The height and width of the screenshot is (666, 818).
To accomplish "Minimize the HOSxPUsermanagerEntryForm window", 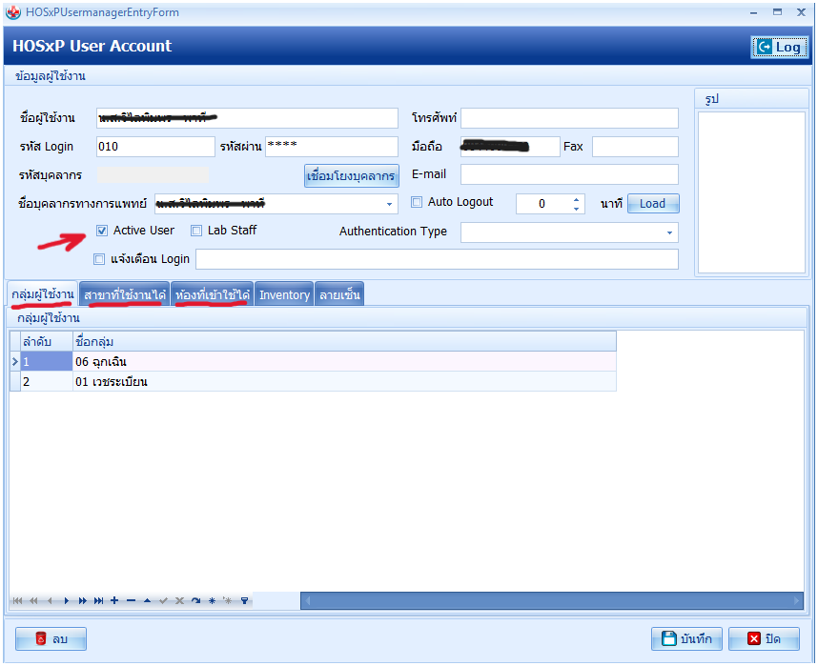I will point(753,12).
